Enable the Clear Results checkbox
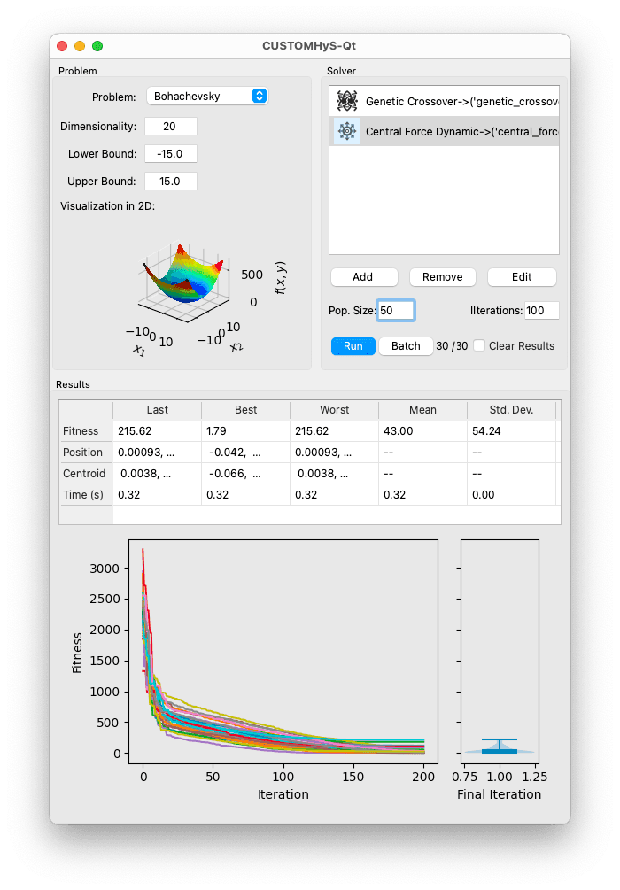Viewport: 620px width, 890px height. click(479, 345)
